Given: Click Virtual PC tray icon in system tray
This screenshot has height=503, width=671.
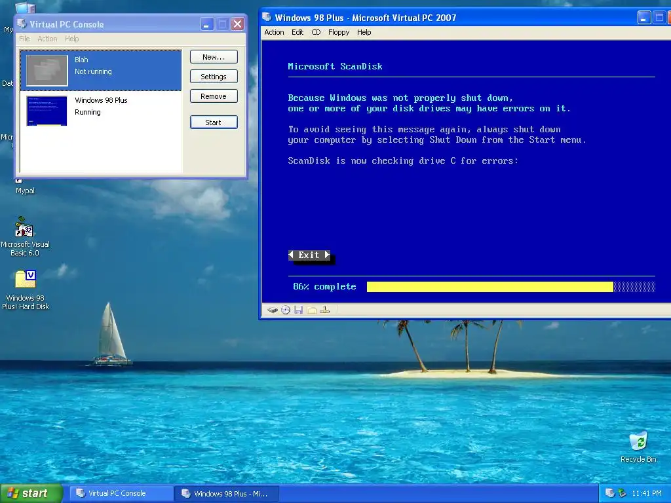Looking at the screenshot, I should (x=610, y=493).
